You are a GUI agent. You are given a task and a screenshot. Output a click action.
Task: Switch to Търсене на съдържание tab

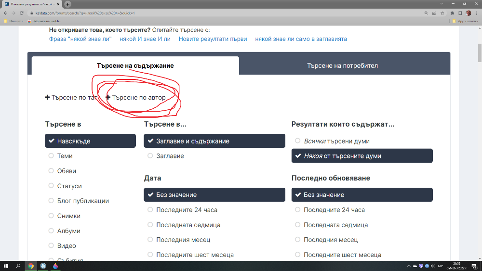pos(135,65)
